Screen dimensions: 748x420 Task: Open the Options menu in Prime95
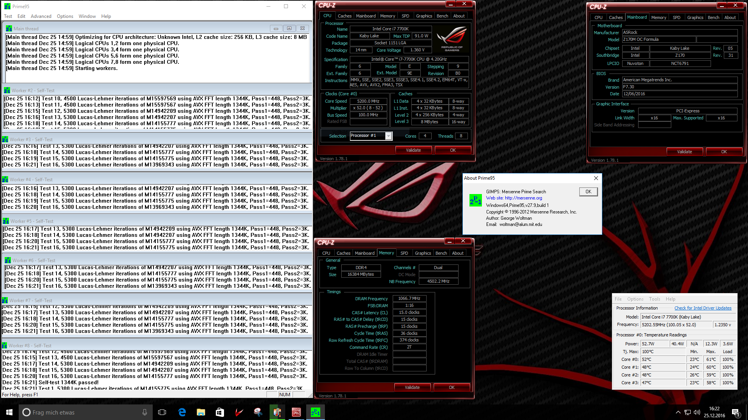[65, 16]
